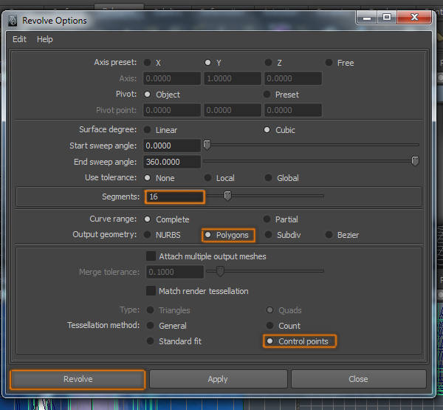The image size is (443, 410).
Task: Set pivot to Preset
Action: (x=269, y=95)
